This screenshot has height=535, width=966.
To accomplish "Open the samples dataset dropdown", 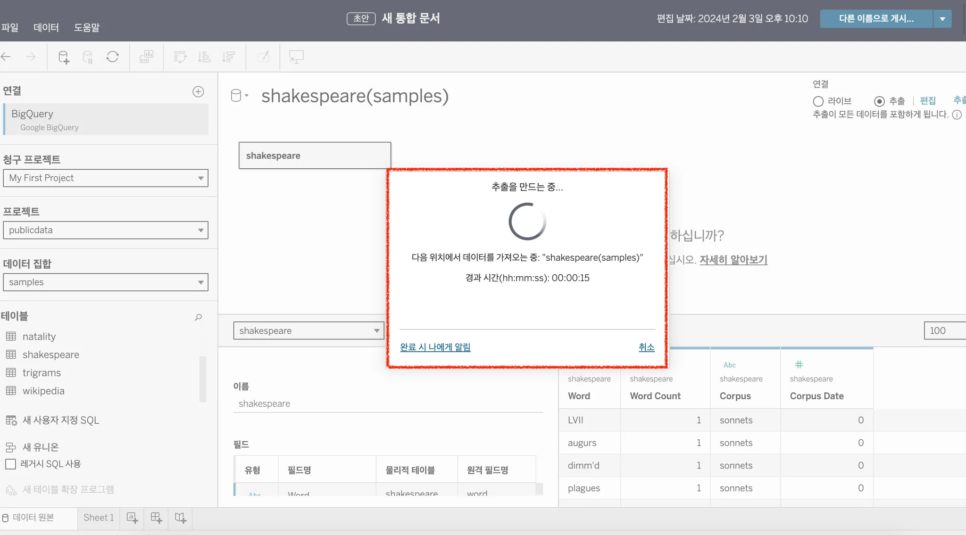I will coord(106,282).
